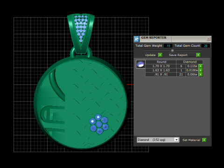Select the 1.70 X 1.70 gem row
This screenshot has height=168, width=224.
[174, 66]
